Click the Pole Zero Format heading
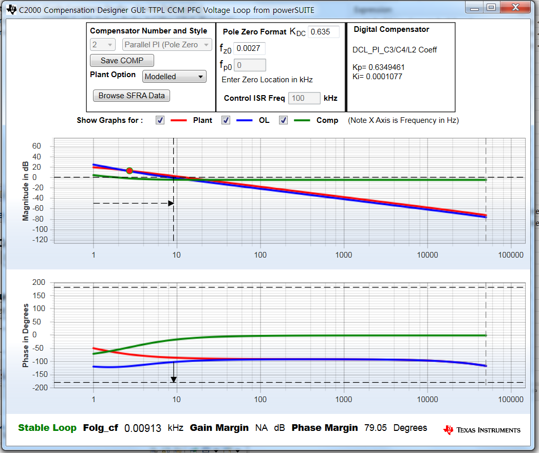The image size is (539, 453). pos(254,32)
